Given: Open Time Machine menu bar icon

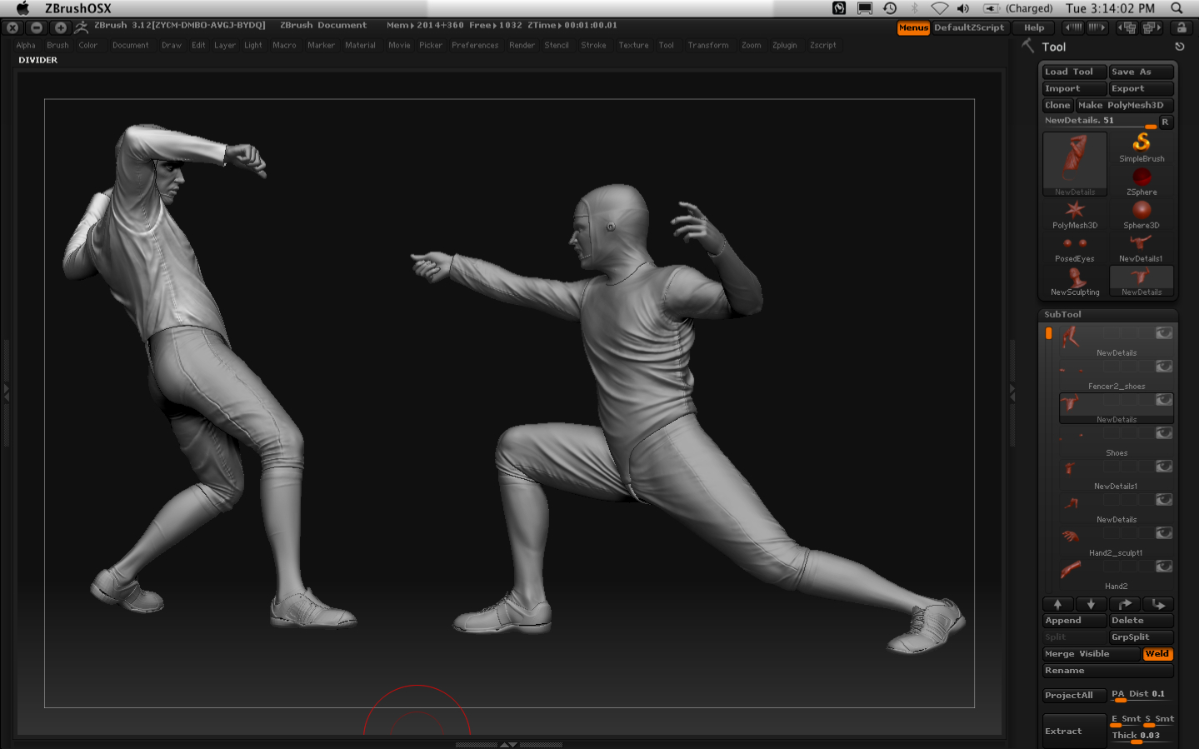Looking at the screenshot, I should tap(890, 8).
